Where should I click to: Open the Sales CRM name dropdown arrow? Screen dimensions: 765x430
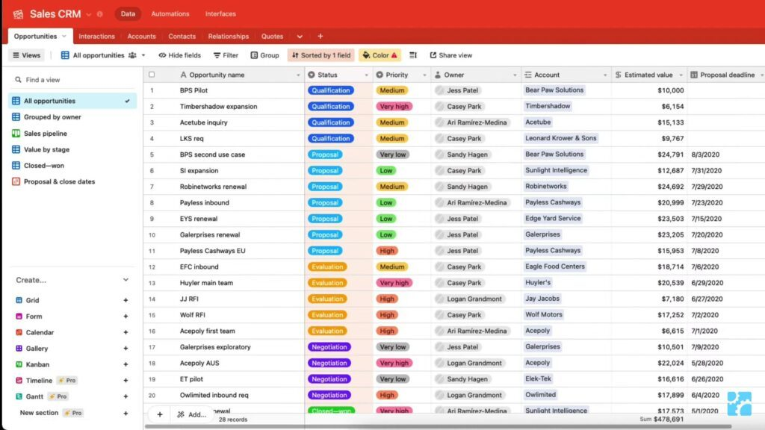tap(89, 14)
